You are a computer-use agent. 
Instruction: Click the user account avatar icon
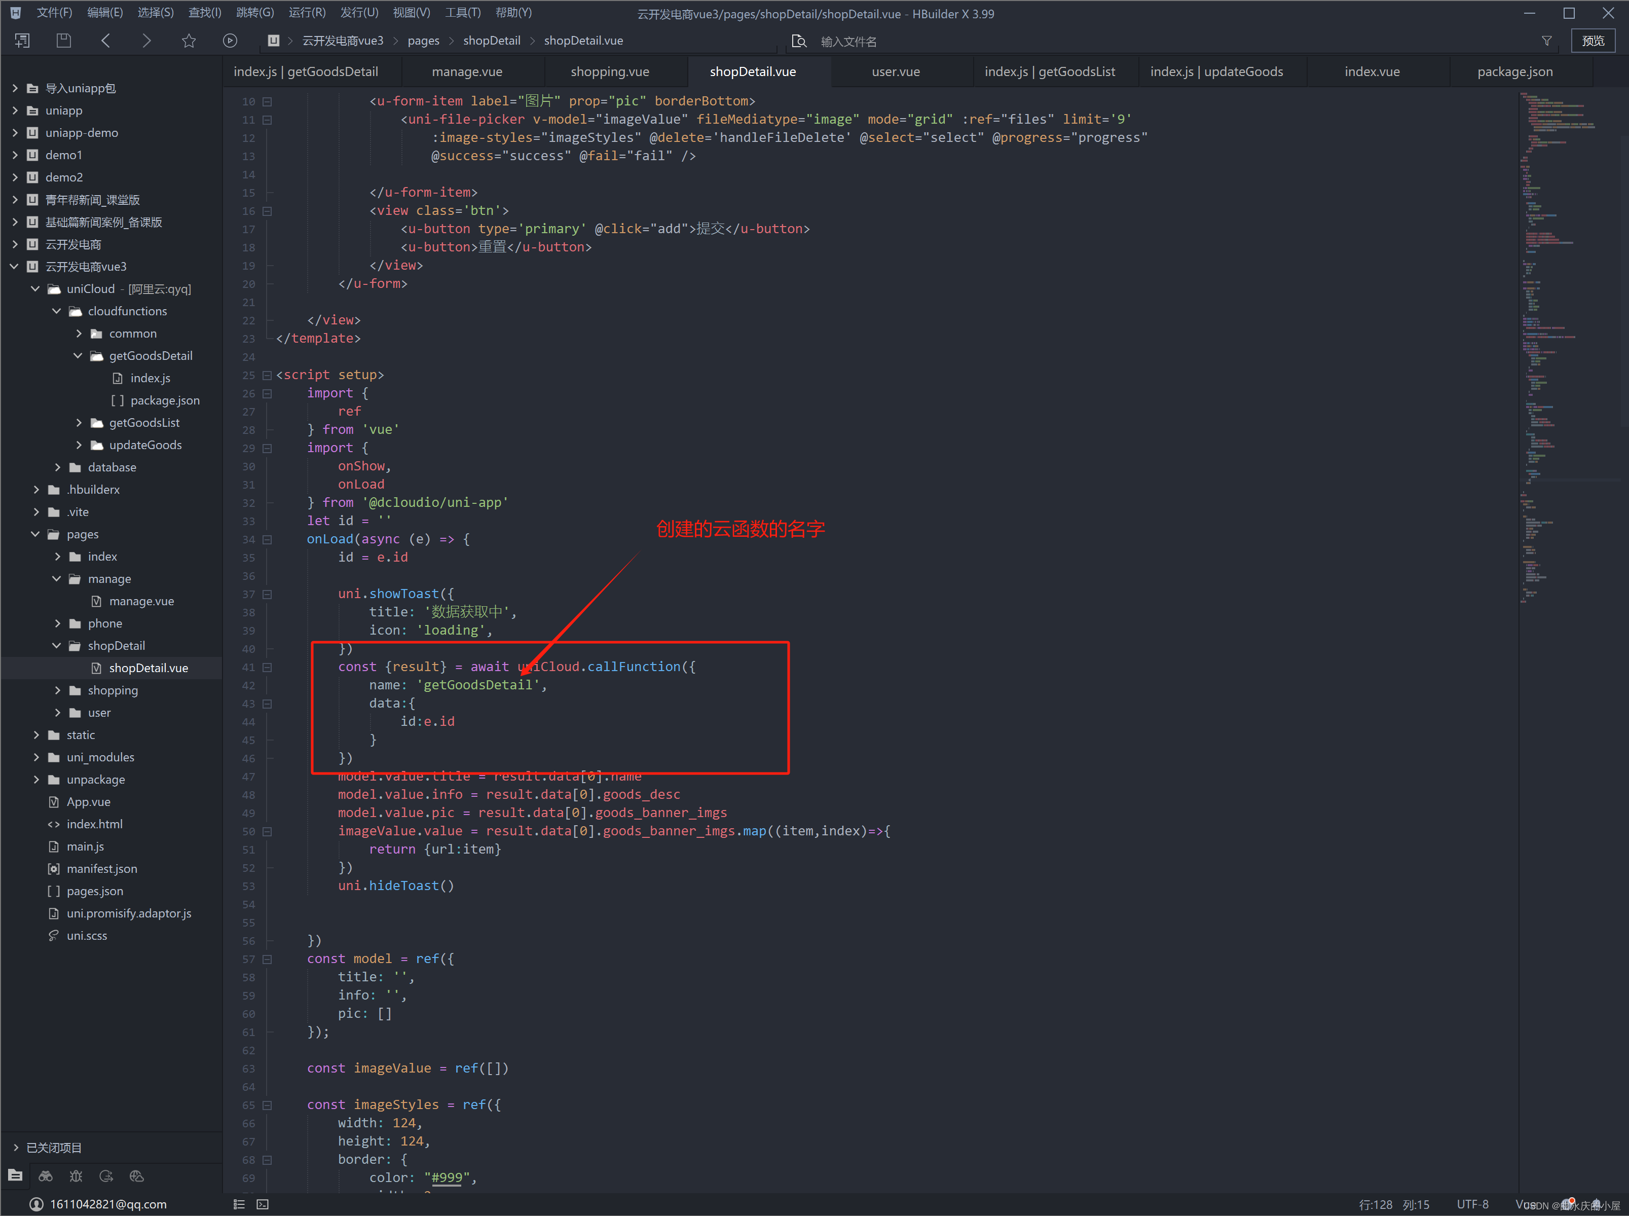pyautogui.click(x=36, y=1204)
